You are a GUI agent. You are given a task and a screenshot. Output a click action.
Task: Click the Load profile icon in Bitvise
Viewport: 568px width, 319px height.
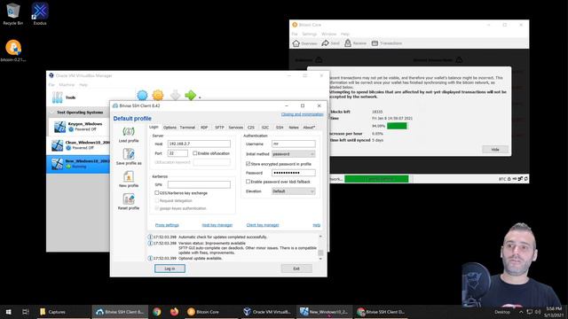click(129, 132)
